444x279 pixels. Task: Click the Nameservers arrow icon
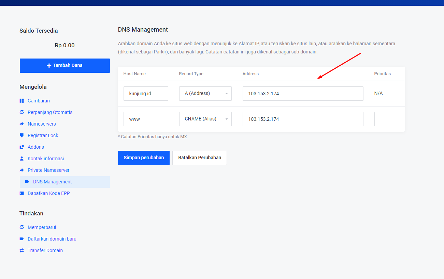[x=22, y=124]
